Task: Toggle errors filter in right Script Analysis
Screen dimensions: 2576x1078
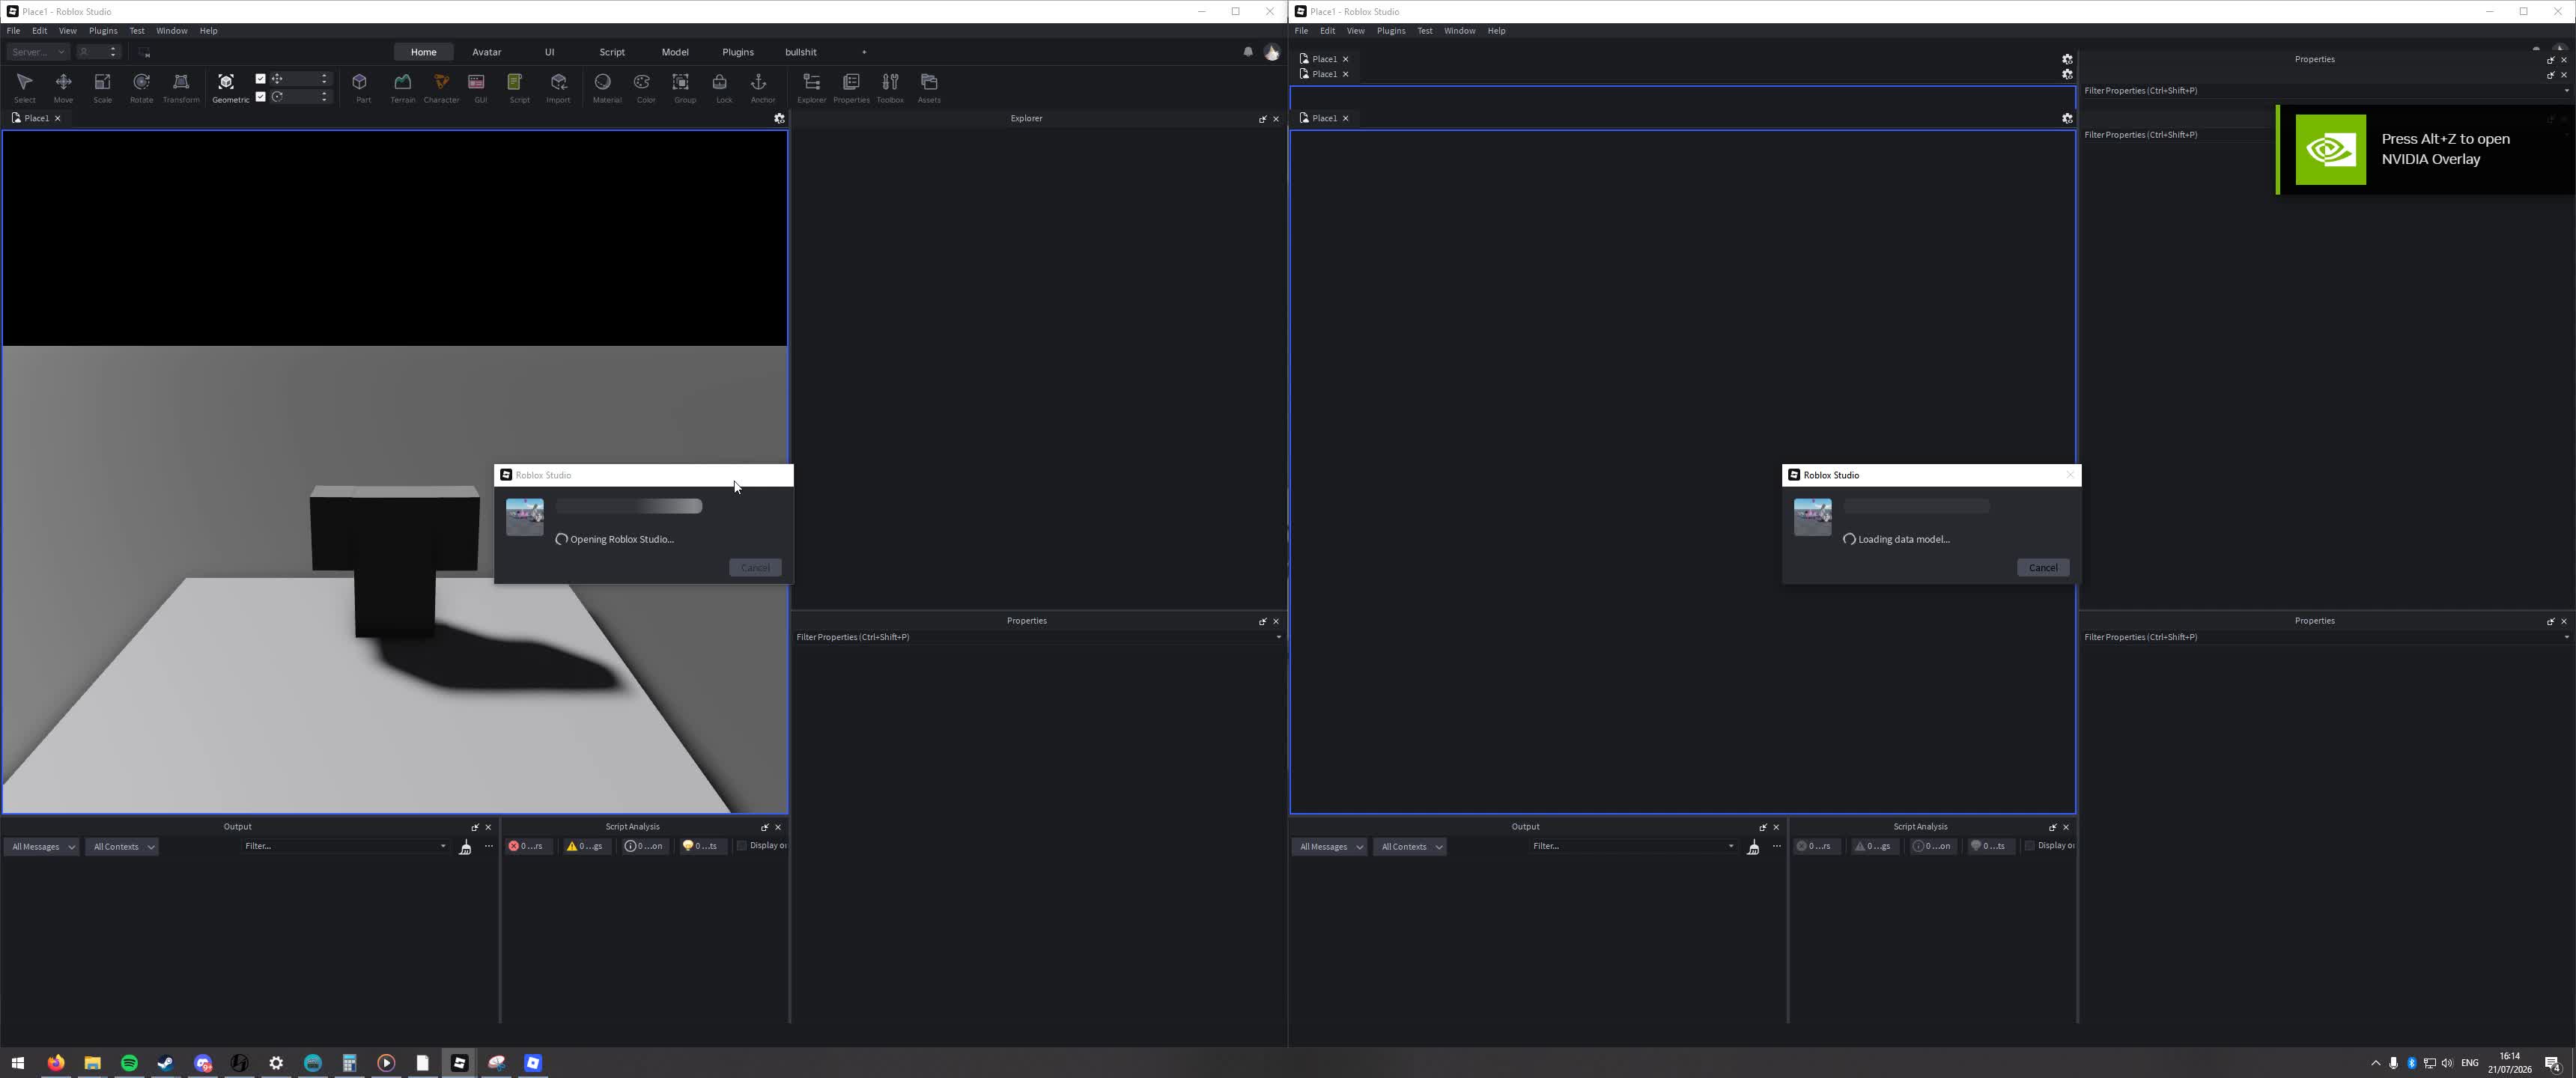Action: [1815, 846]
